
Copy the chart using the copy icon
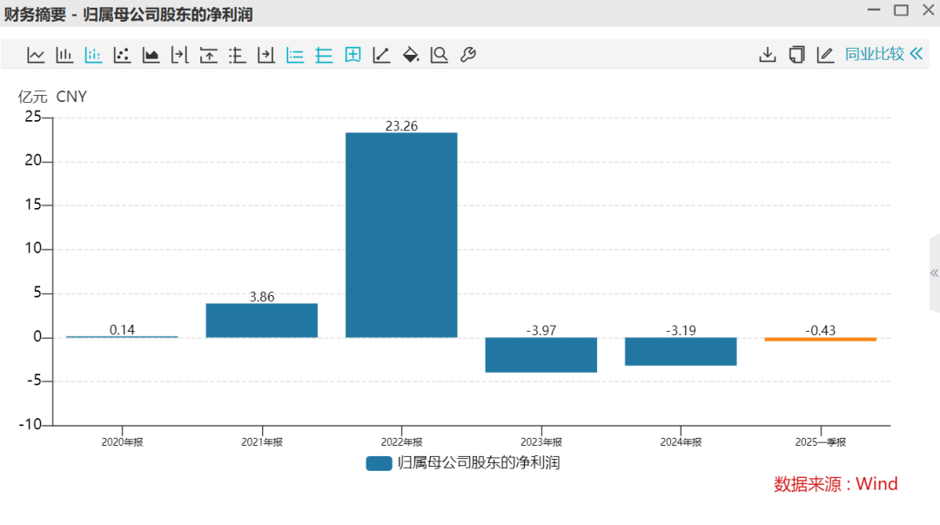796,55
